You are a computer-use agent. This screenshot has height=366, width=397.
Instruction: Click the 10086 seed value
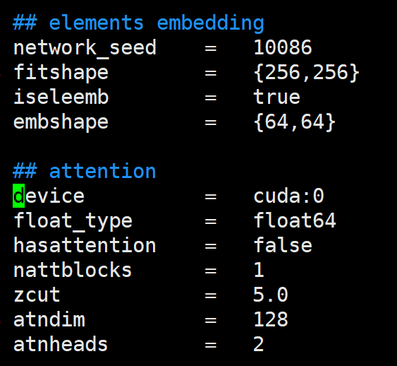[x=283, y=47]
